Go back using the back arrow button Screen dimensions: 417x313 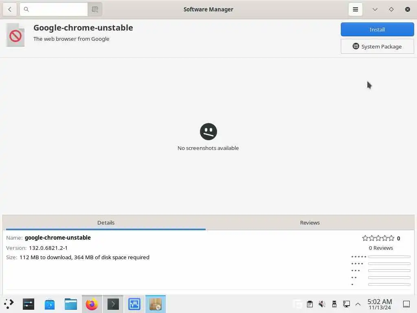10,9
